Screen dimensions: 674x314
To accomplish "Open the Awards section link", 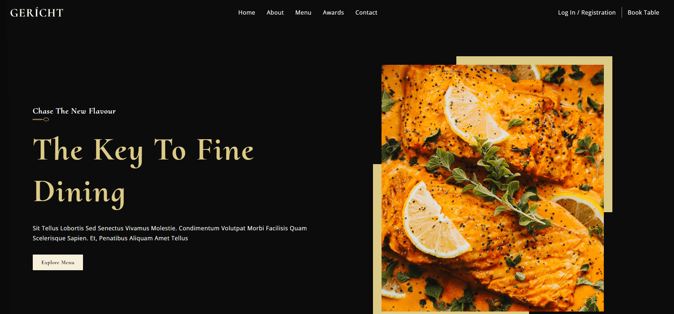I will (x=333, y=12).
